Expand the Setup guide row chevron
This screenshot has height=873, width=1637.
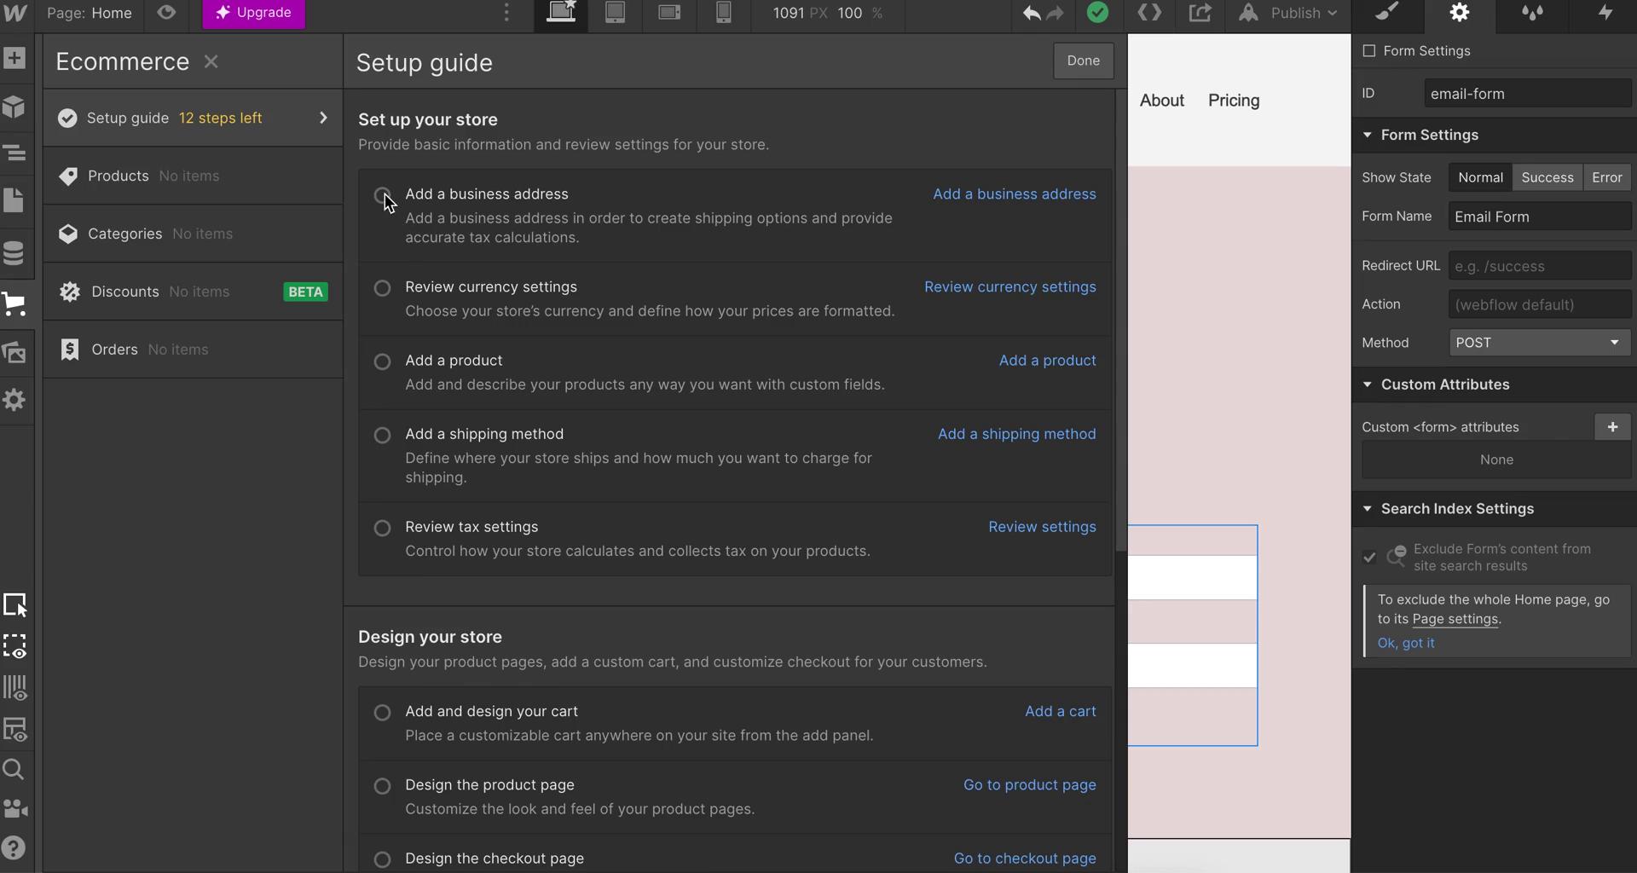[323, 118]
